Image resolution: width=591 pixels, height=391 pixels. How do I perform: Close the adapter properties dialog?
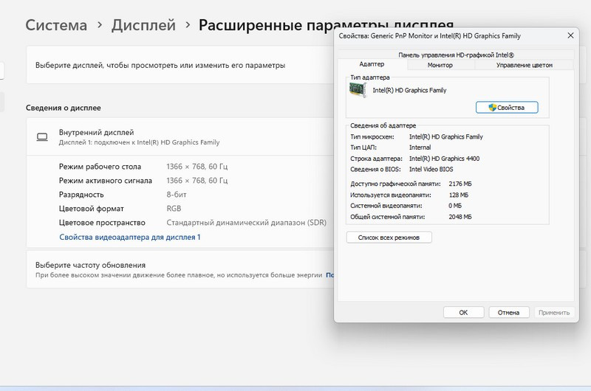570,35
